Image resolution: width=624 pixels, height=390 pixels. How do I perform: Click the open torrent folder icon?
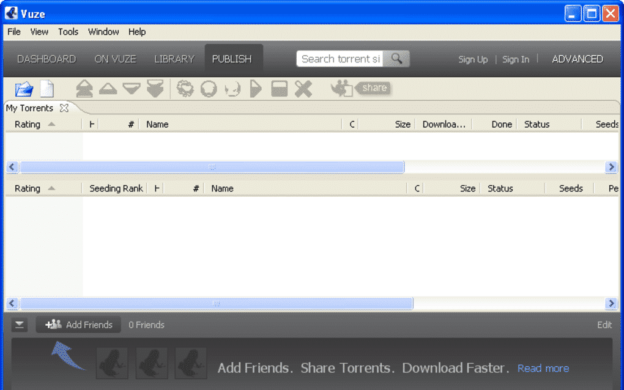coord(24,89)
